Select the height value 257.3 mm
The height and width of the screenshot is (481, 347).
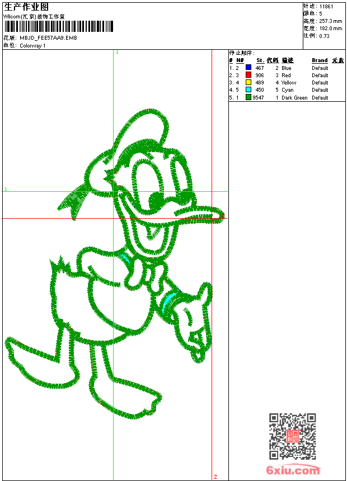[x=330, y=21]
